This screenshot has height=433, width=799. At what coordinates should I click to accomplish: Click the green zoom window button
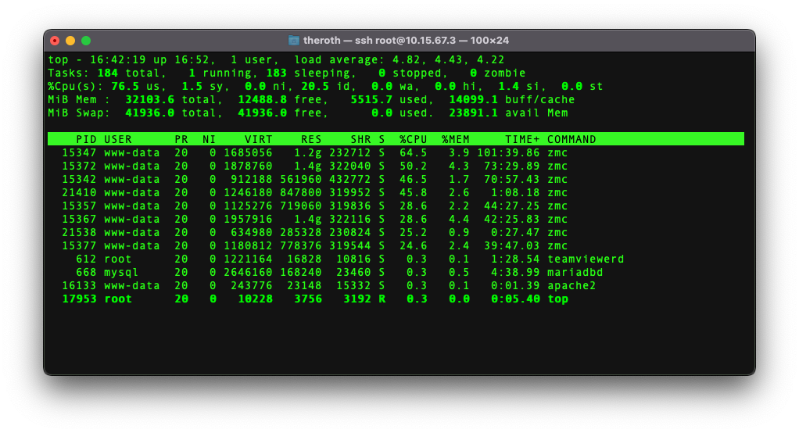(x=86, y=41)
